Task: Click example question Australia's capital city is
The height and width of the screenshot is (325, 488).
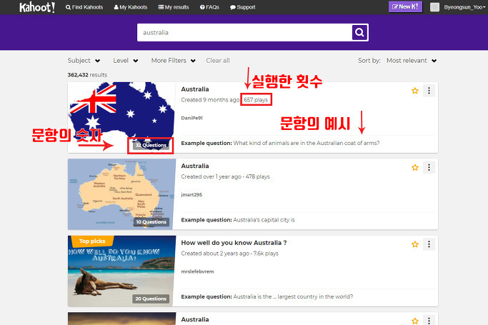Action: point(238,220)
